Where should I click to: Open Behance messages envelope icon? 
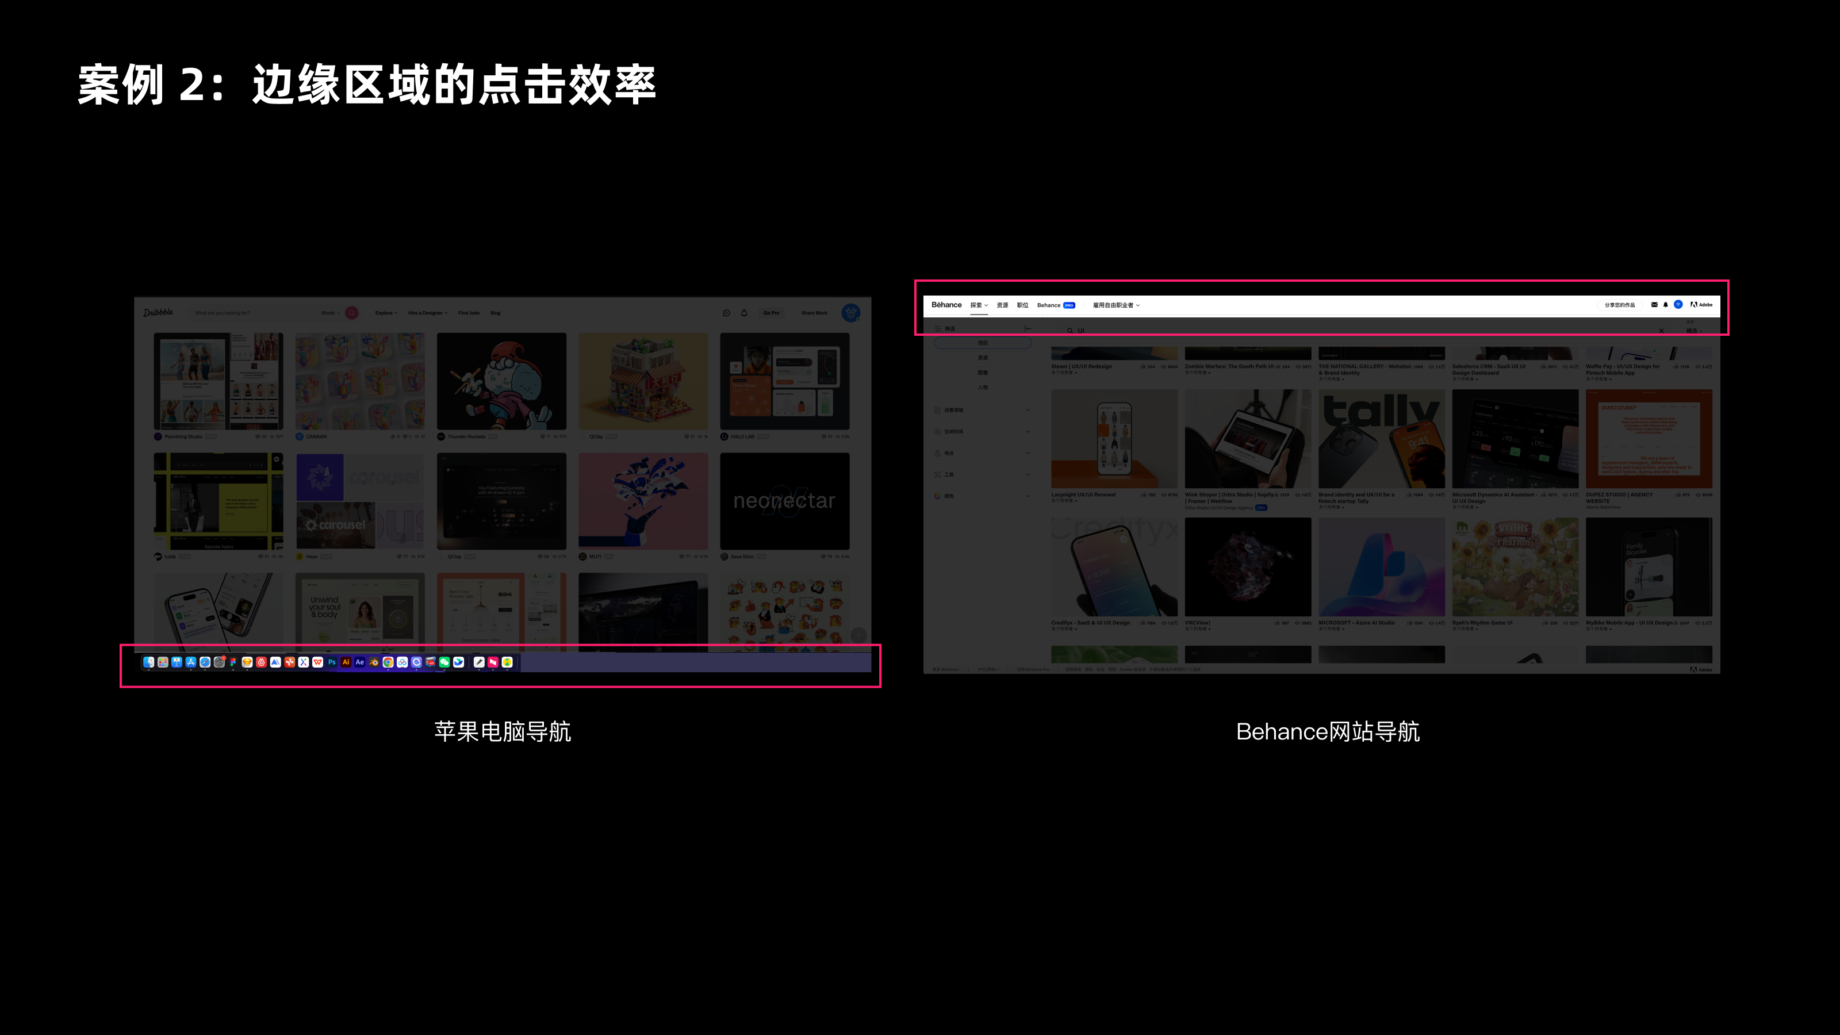1654,305
